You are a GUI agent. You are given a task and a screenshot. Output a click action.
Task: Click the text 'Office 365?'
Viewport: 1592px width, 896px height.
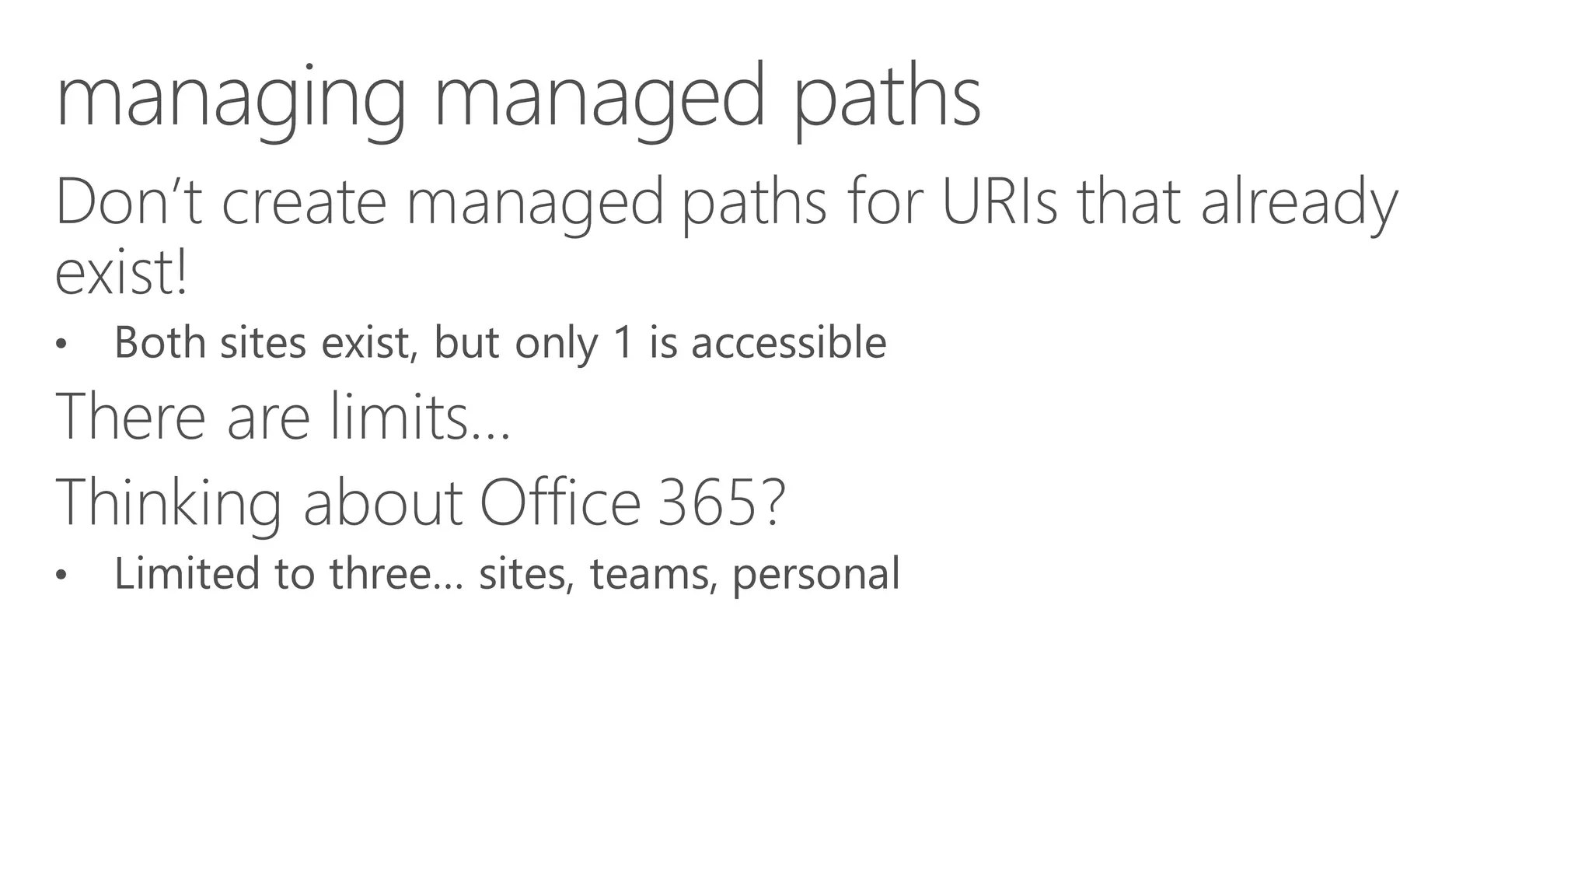coord(633,503)
